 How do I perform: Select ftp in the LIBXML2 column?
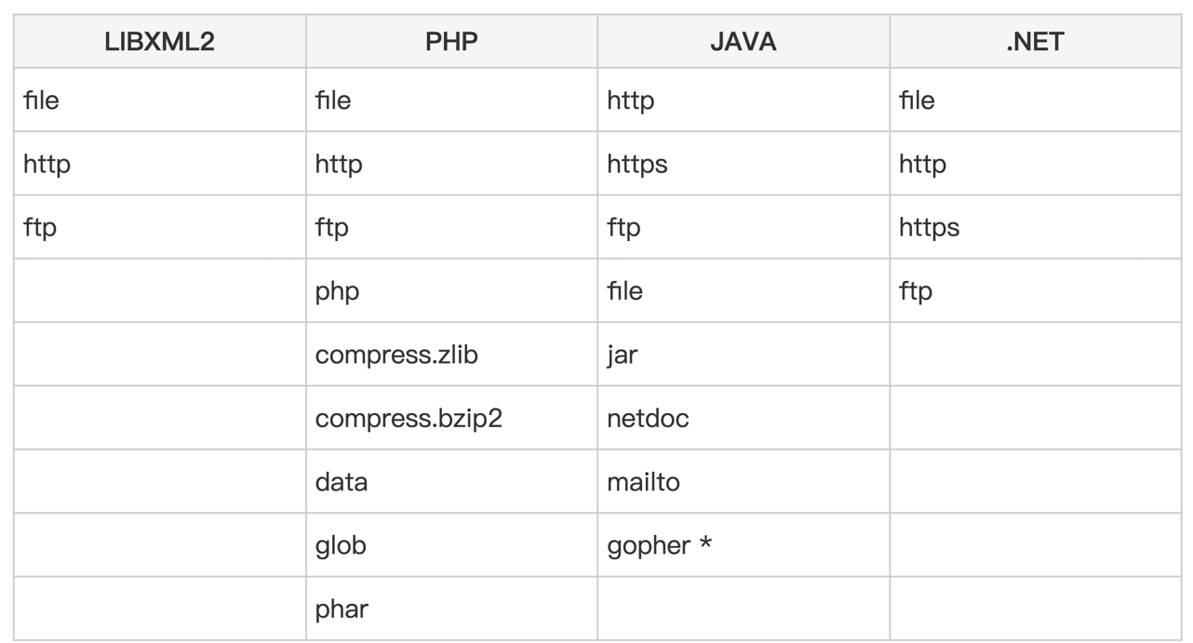pyautogui.click(x=40, y=228)
